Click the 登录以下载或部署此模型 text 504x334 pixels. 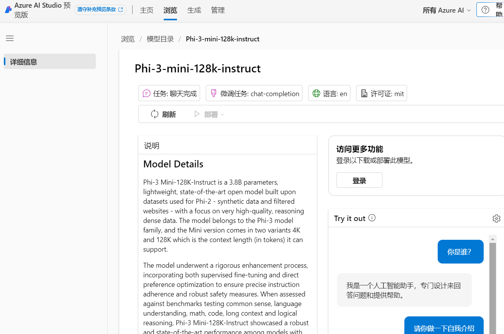coord(376,160)
